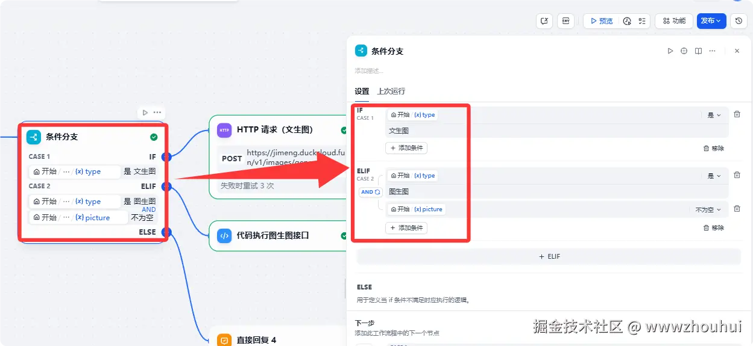Open the version history icon
753x346 pixels.
tap(739, 20)
